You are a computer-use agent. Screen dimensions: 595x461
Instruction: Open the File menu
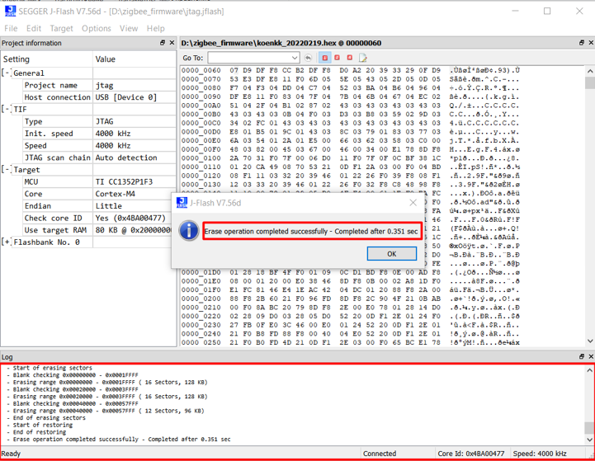click(11, 28)
